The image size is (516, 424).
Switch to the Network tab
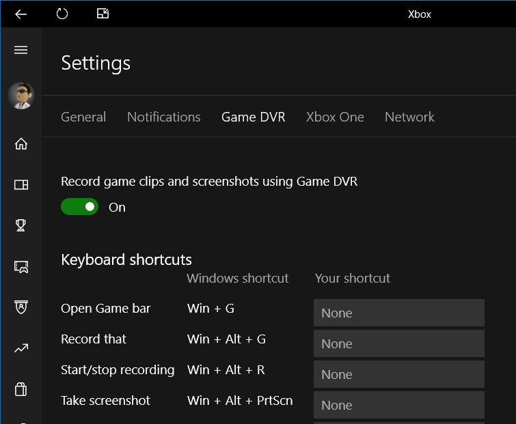click(409, 117)
